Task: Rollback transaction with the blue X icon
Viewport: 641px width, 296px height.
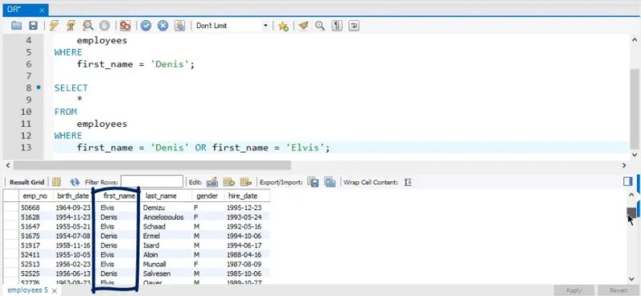Action: click(x=163, y=26)
